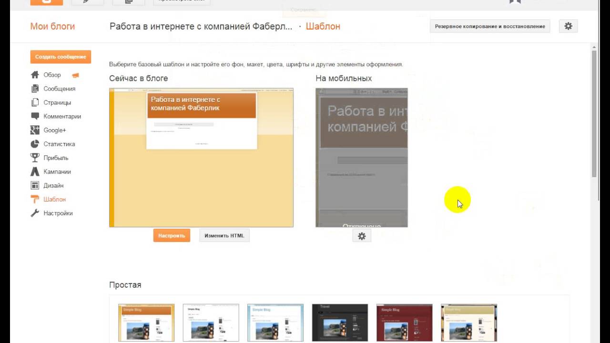Open Комментарии via its speech bubble icon

click(35, 116)
